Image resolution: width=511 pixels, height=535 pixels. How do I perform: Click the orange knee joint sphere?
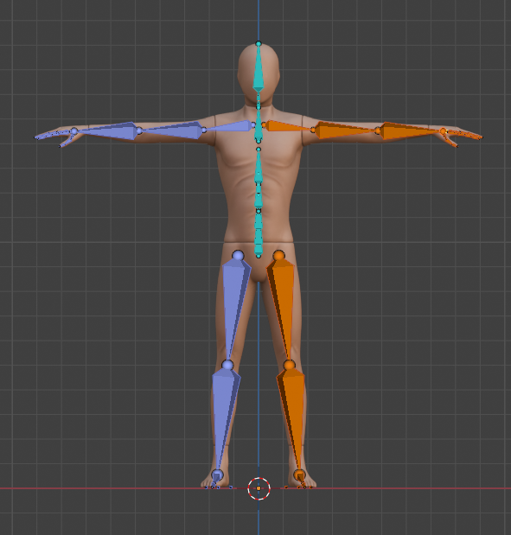point(289,365)
